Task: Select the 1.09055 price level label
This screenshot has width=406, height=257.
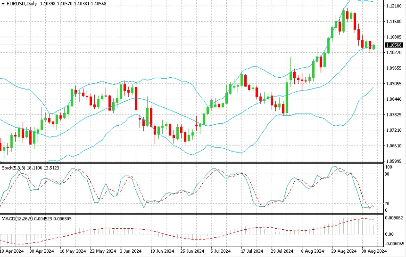Action: tap(394, 84)
